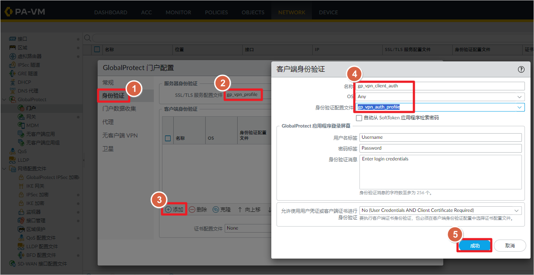The width and height of the screenshot is (534, 275).
Task: Click GlobalProtect IPSec 加密 lock icon
Action: pyautogui.click(x=21, y=177)
